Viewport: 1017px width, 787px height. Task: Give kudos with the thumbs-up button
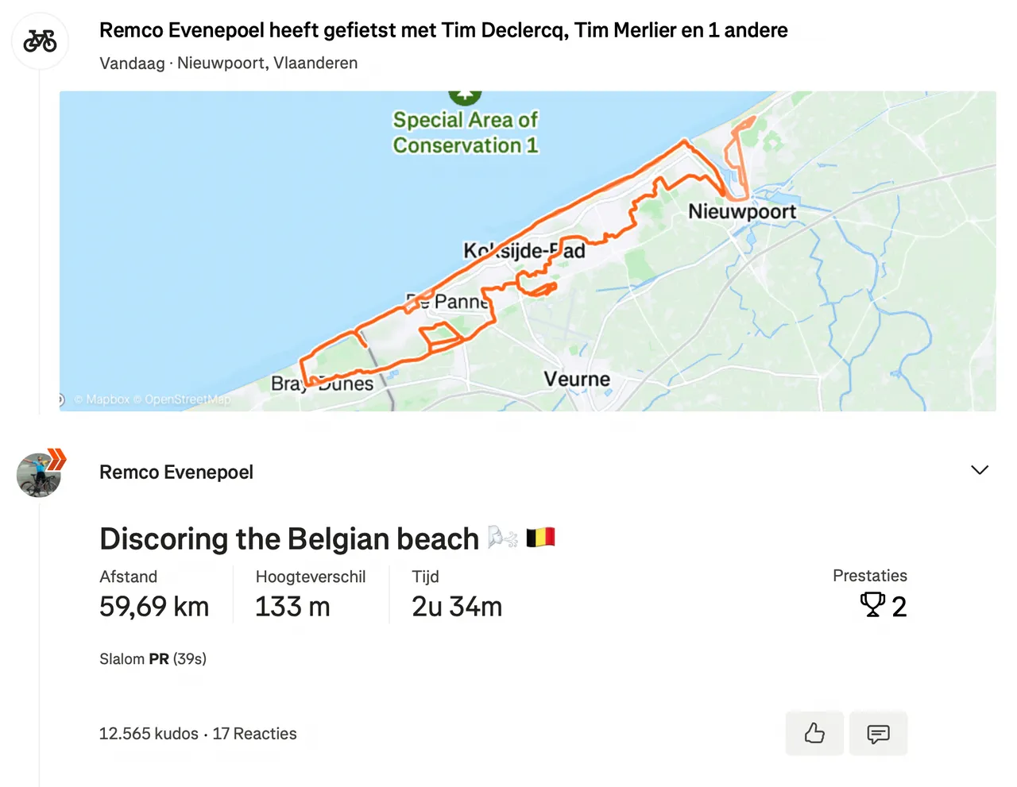(x=814, y=733)
